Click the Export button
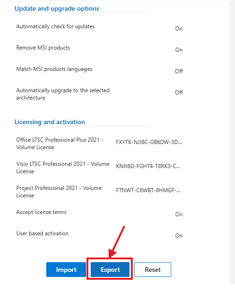The height and width of the screenshot is (289, 235). pyautogui.click(x=110, y=270)
